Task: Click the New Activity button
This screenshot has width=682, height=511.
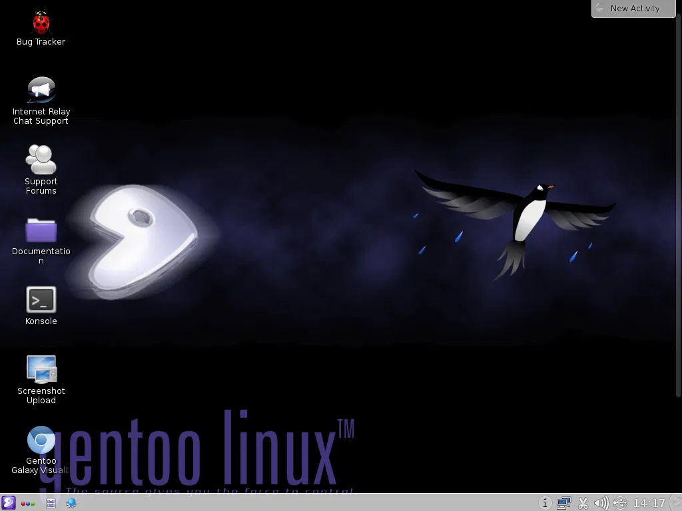Action: (633, 8)
